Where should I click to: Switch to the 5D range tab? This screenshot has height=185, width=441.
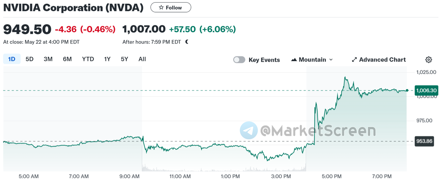click(x=29, y=59)
